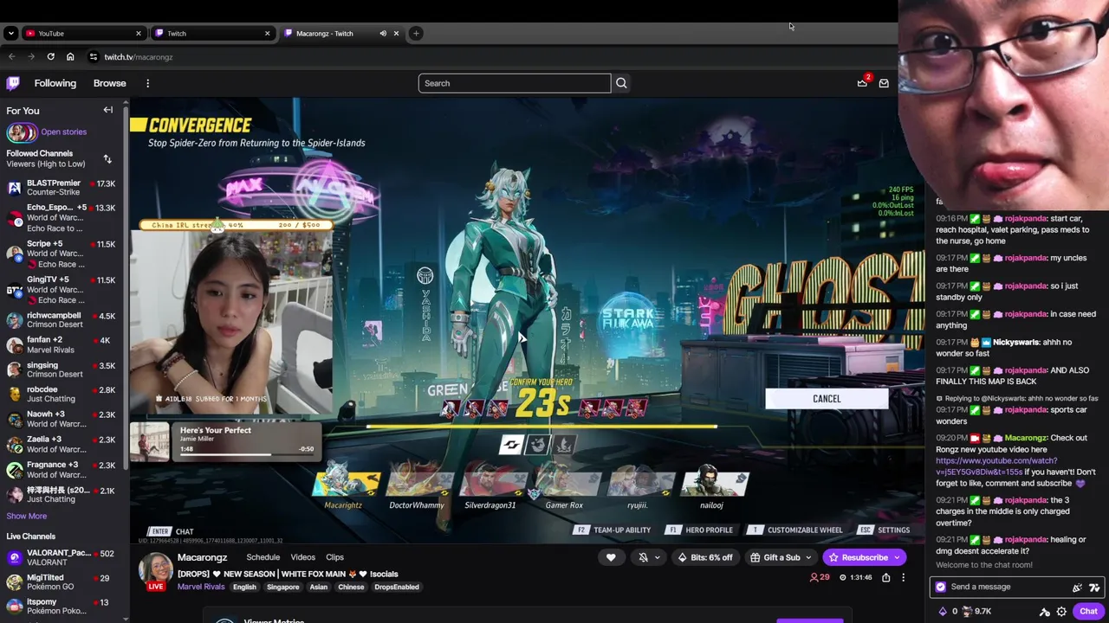Expand the list with Show More
Viewport: 1109px width, 623px height.
pos(27,516)
